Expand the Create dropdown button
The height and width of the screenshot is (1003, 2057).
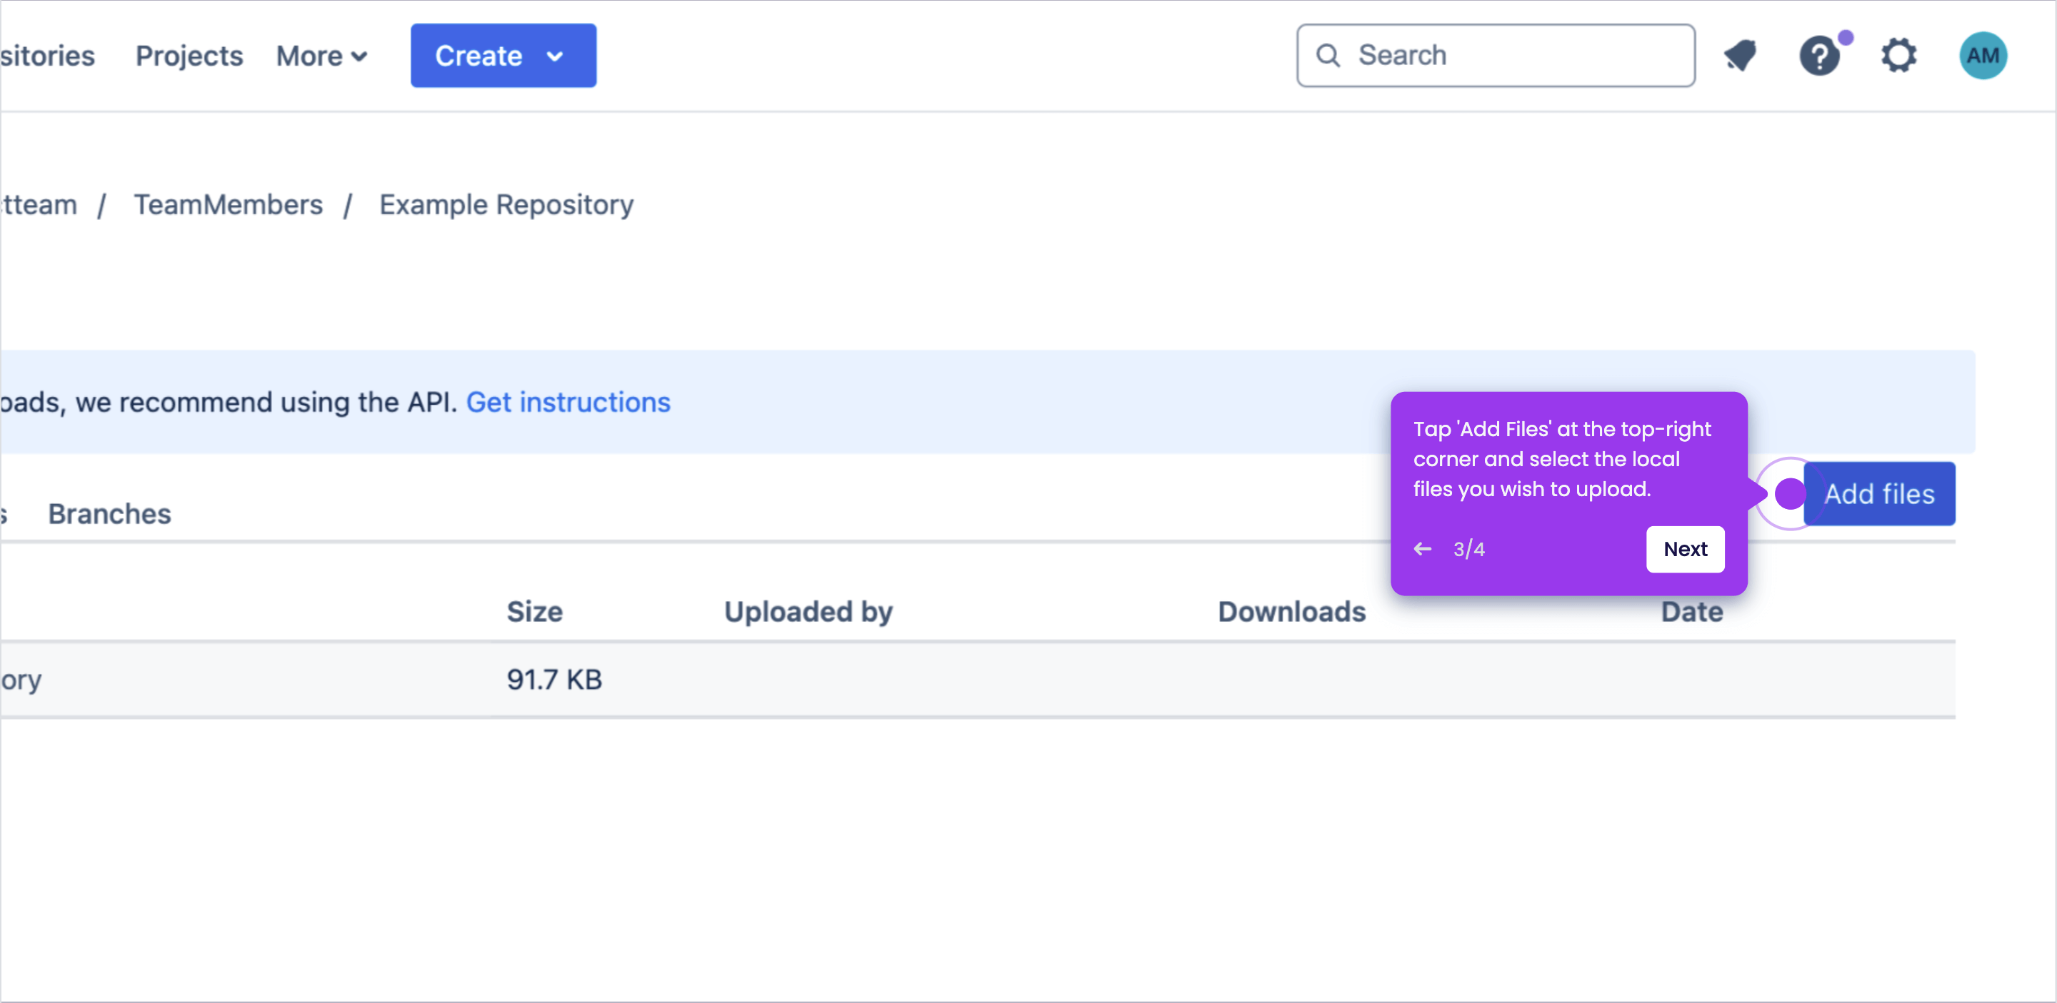(503, 56)
